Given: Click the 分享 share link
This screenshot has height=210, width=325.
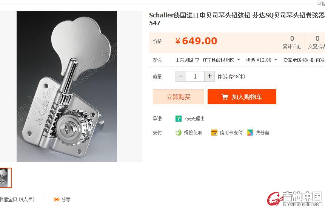Looking at the screenshot, I should 66,199.
